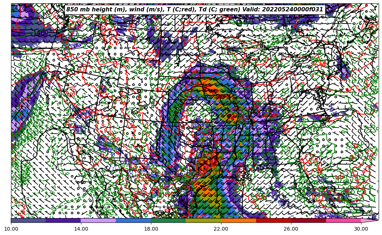Viewport: 382px width, 235px height.
Task: Select the blue 16–18 colorbar segment
Action: point(133,220)
